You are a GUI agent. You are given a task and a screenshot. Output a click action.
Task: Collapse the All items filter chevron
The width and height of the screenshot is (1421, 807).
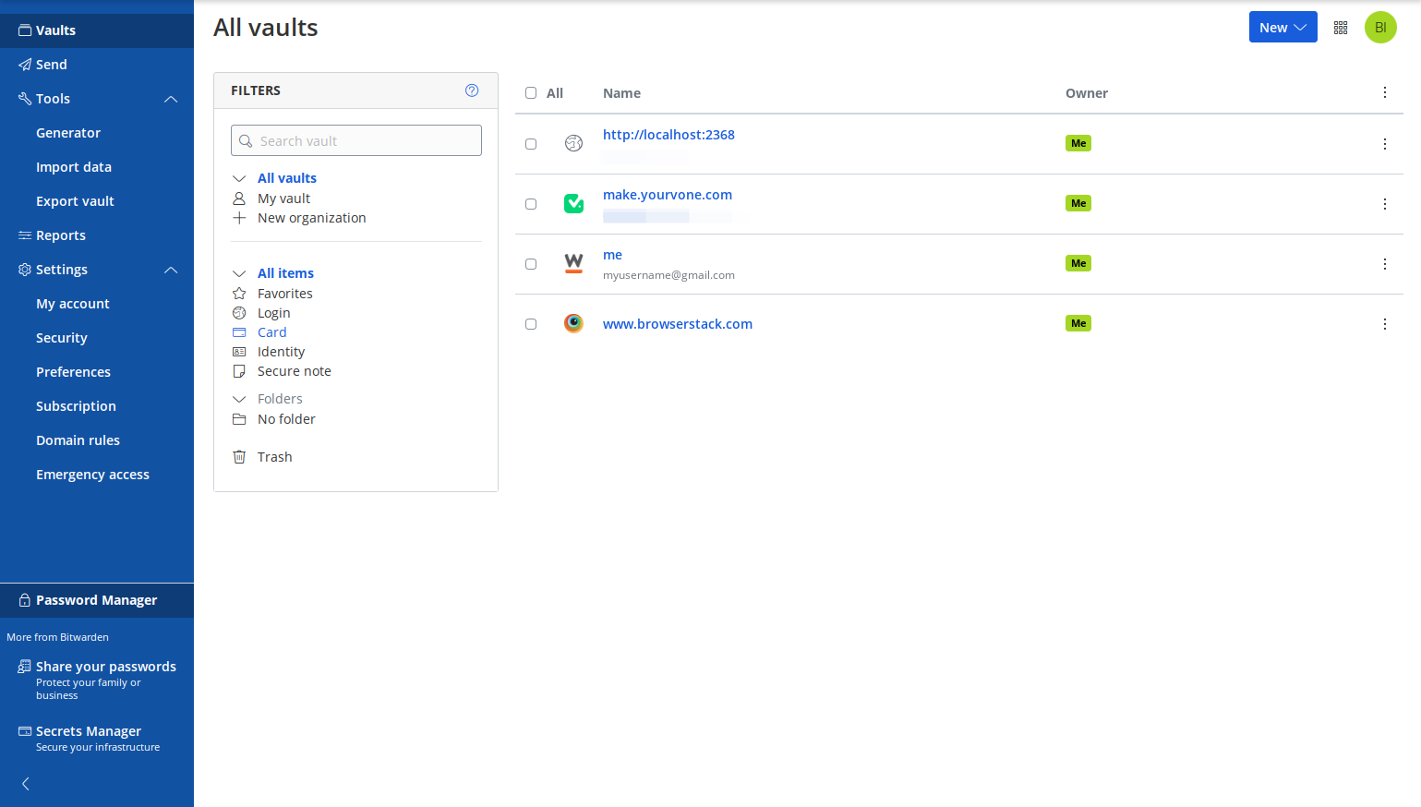coord(239,273)
